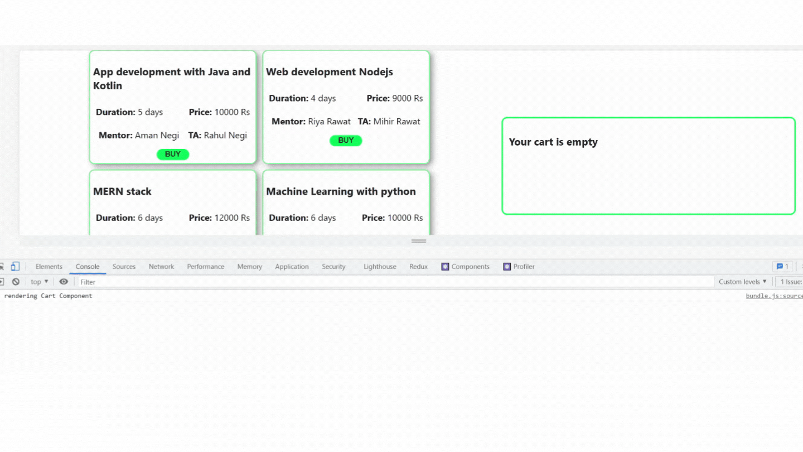Open the React Components tab
The width and height of the screenshot is (803, 452).
(465, 267)
